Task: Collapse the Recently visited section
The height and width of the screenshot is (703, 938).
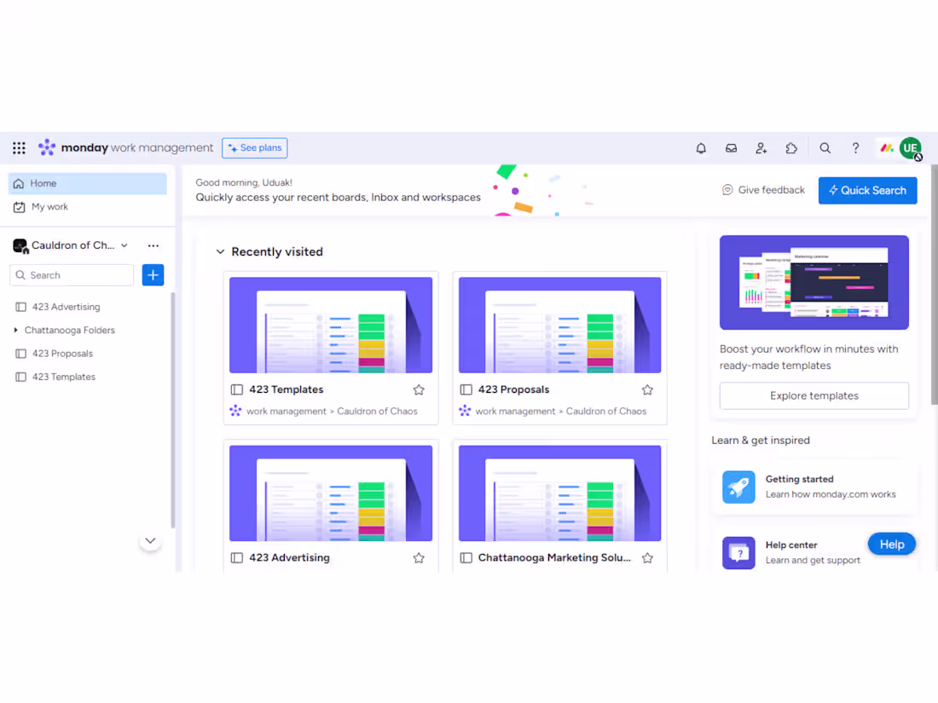Action: click(220, 251)
